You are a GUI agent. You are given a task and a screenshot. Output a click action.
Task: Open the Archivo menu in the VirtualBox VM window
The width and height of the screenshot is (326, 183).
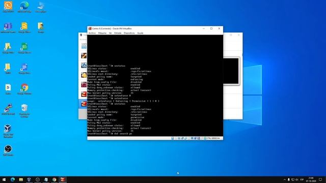pos(92,33)
